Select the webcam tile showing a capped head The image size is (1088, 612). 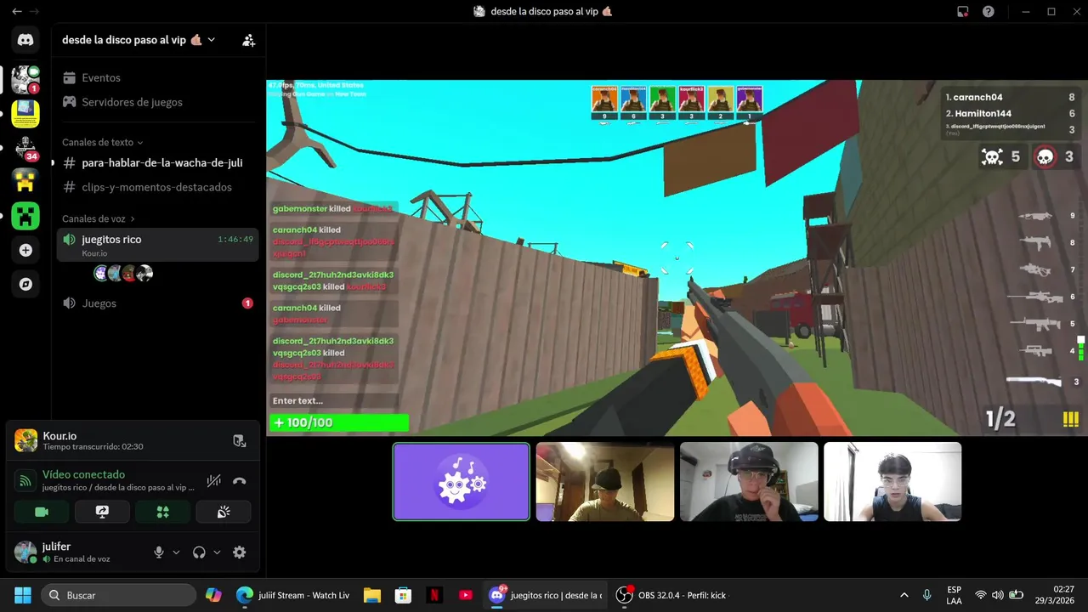coord(605,481)
